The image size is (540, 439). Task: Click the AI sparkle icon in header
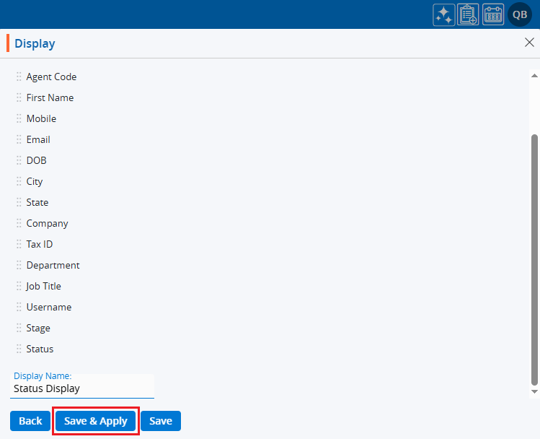click(444, 15)
